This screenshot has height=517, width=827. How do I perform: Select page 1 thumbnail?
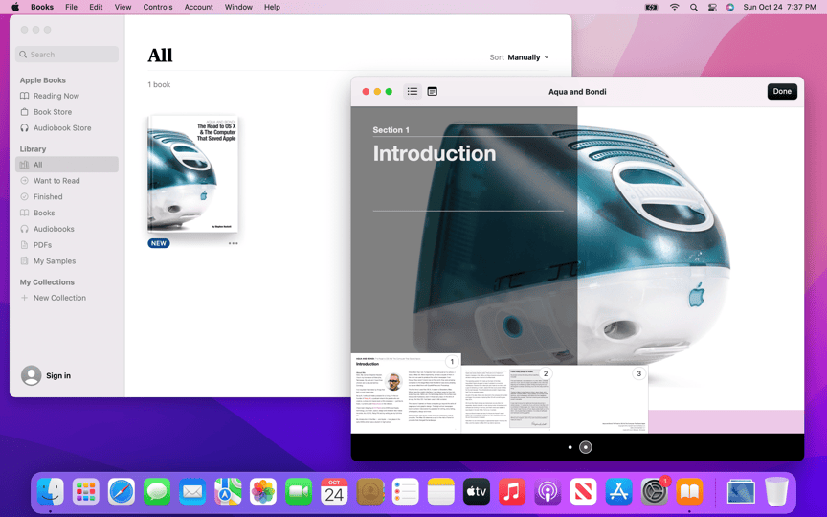(406, 393)
